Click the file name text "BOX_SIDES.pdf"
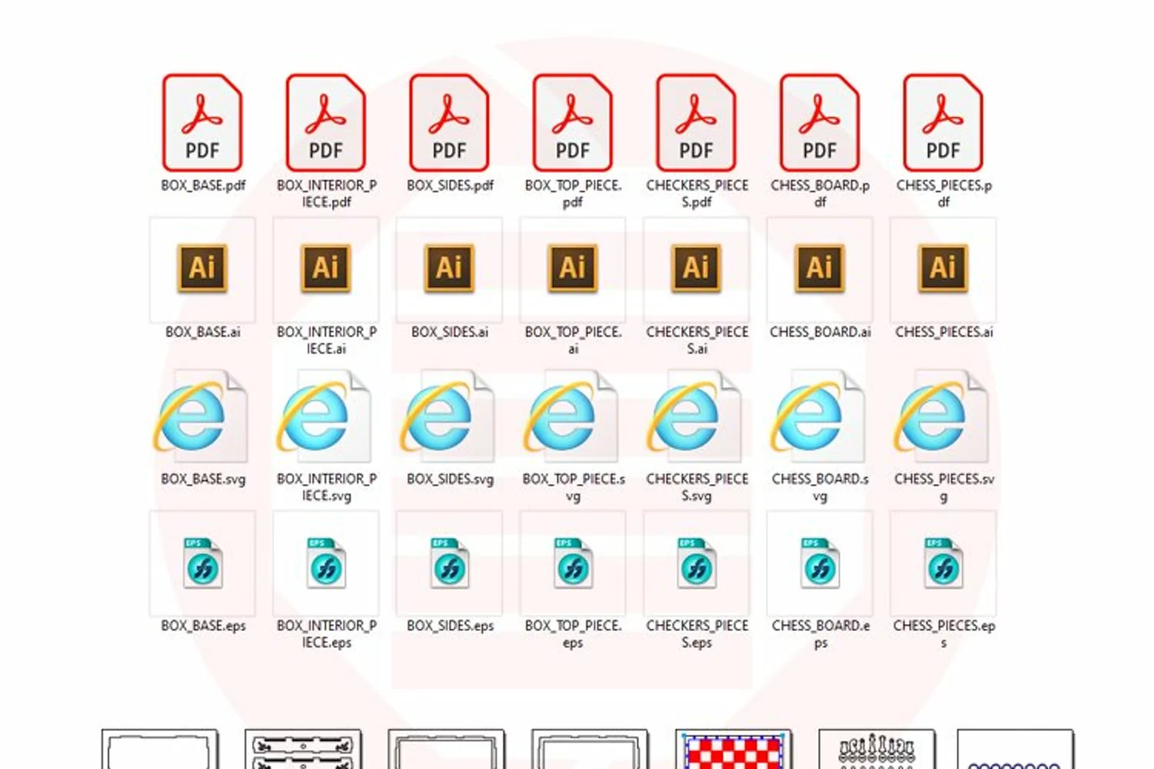This screenshot has width=1154, height=769. coord(450,185)
